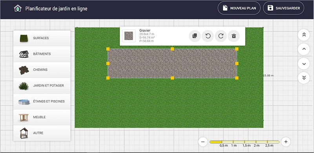314x153 pixels.
Task: Click the 'S=96.74 m²' area text
Action: pos(147,38)
